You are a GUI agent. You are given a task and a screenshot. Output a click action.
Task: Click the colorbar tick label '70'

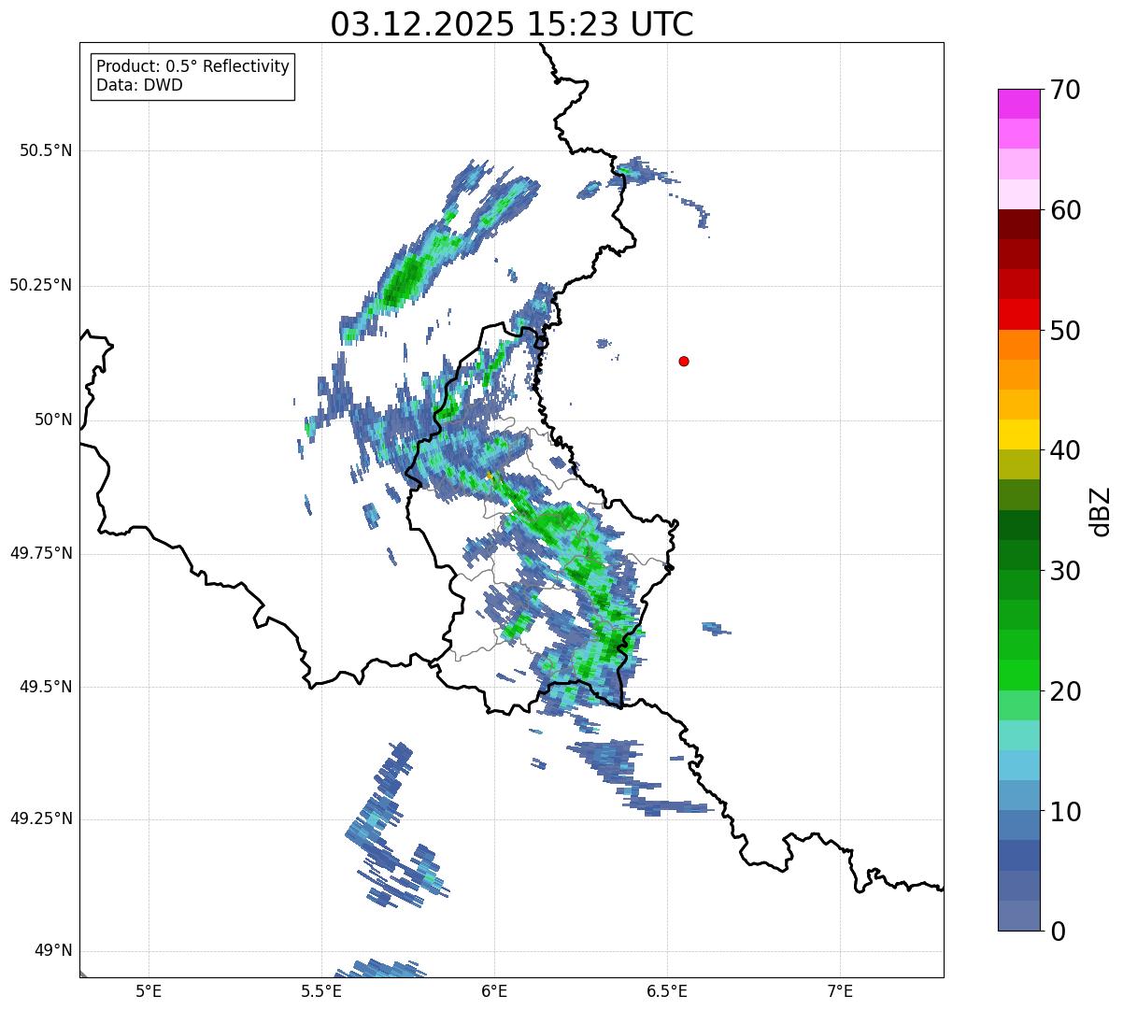(x=1065, y=90)
